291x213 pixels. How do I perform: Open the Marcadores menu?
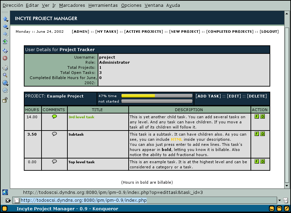pyautogui.click(x=72, y=5)
